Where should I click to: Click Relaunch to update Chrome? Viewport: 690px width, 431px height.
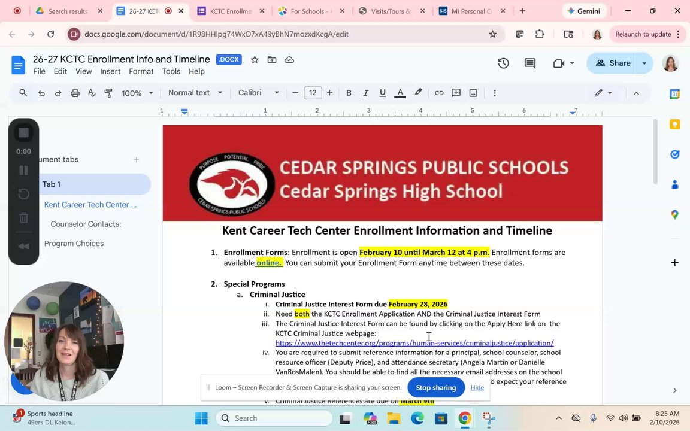647,34
